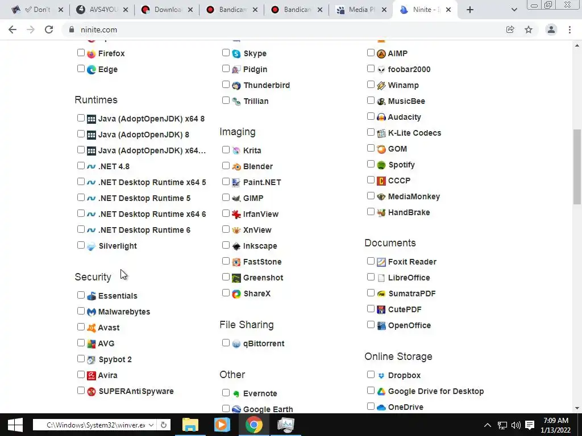
Task: Open a new Chrome tab
Action: coord(470,10)
